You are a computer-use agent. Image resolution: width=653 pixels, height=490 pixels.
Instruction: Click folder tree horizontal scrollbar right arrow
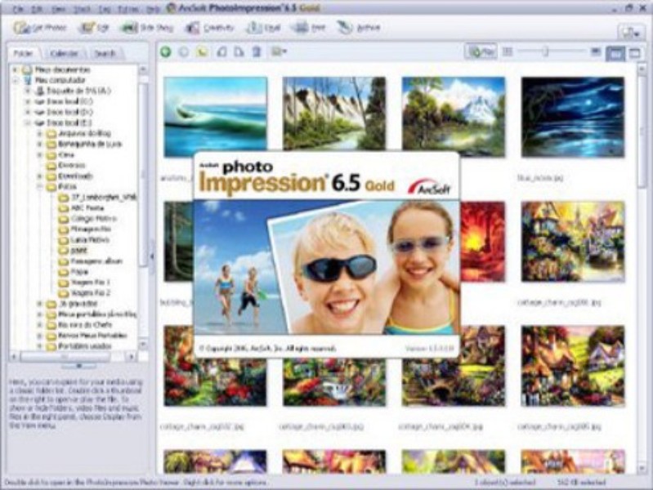(x=131, y=357)
